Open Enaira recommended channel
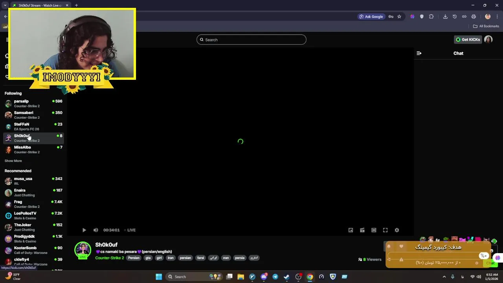This screenshot has width=503, height=283. [33, 192]
